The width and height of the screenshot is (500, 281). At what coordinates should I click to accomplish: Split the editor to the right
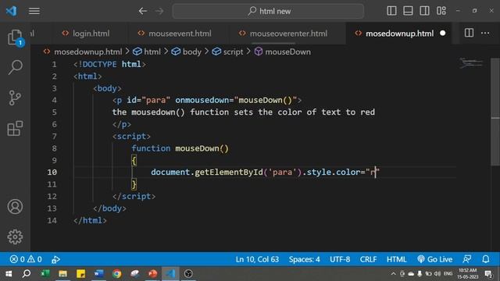click(469, 33)
